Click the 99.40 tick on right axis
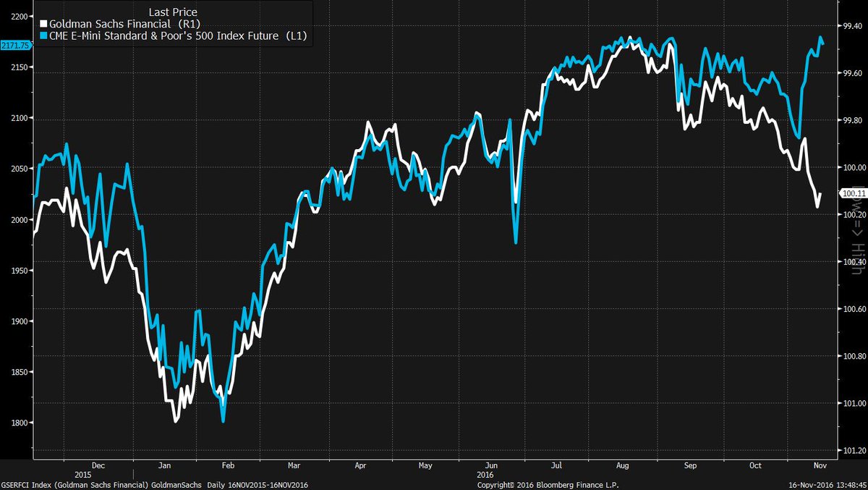 848,26
